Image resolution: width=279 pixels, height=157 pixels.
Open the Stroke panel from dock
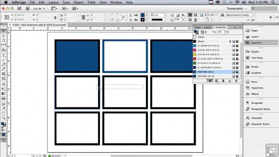pyautogui.click(x=255, y=67)
